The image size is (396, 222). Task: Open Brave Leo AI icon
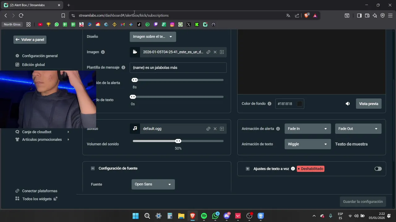pos(375,15)
